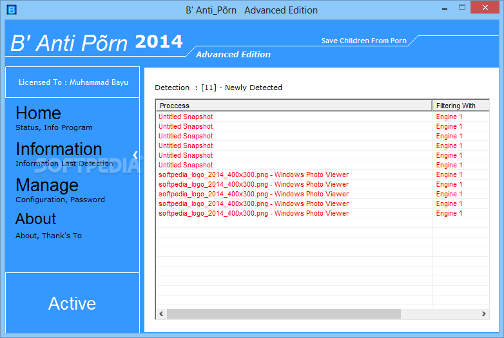Maximize the application window
The height and width of the screenshot is (338, 504).
462,7
